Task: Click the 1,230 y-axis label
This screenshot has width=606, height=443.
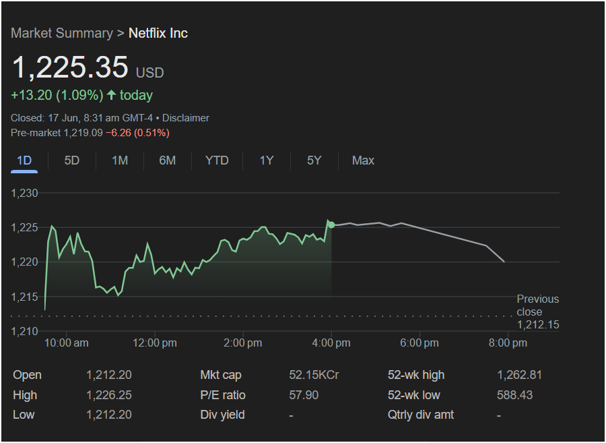Action: click(x=24, y=193)
